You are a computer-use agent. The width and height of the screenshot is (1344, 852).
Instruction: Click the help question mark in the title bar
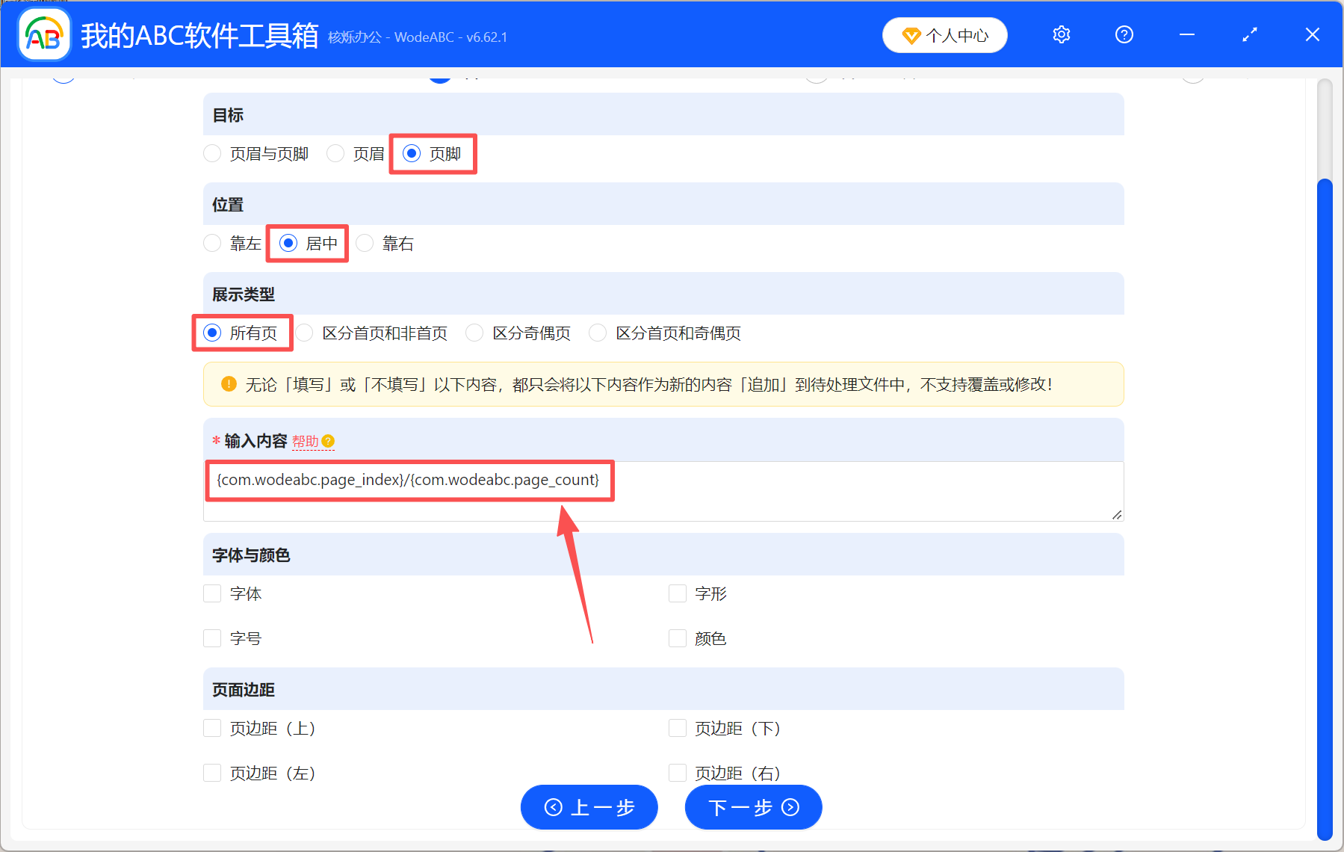coord(1124,34)
